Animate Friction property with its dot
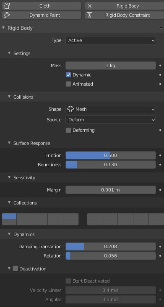 pyautogui.click(x=160, y=155)
